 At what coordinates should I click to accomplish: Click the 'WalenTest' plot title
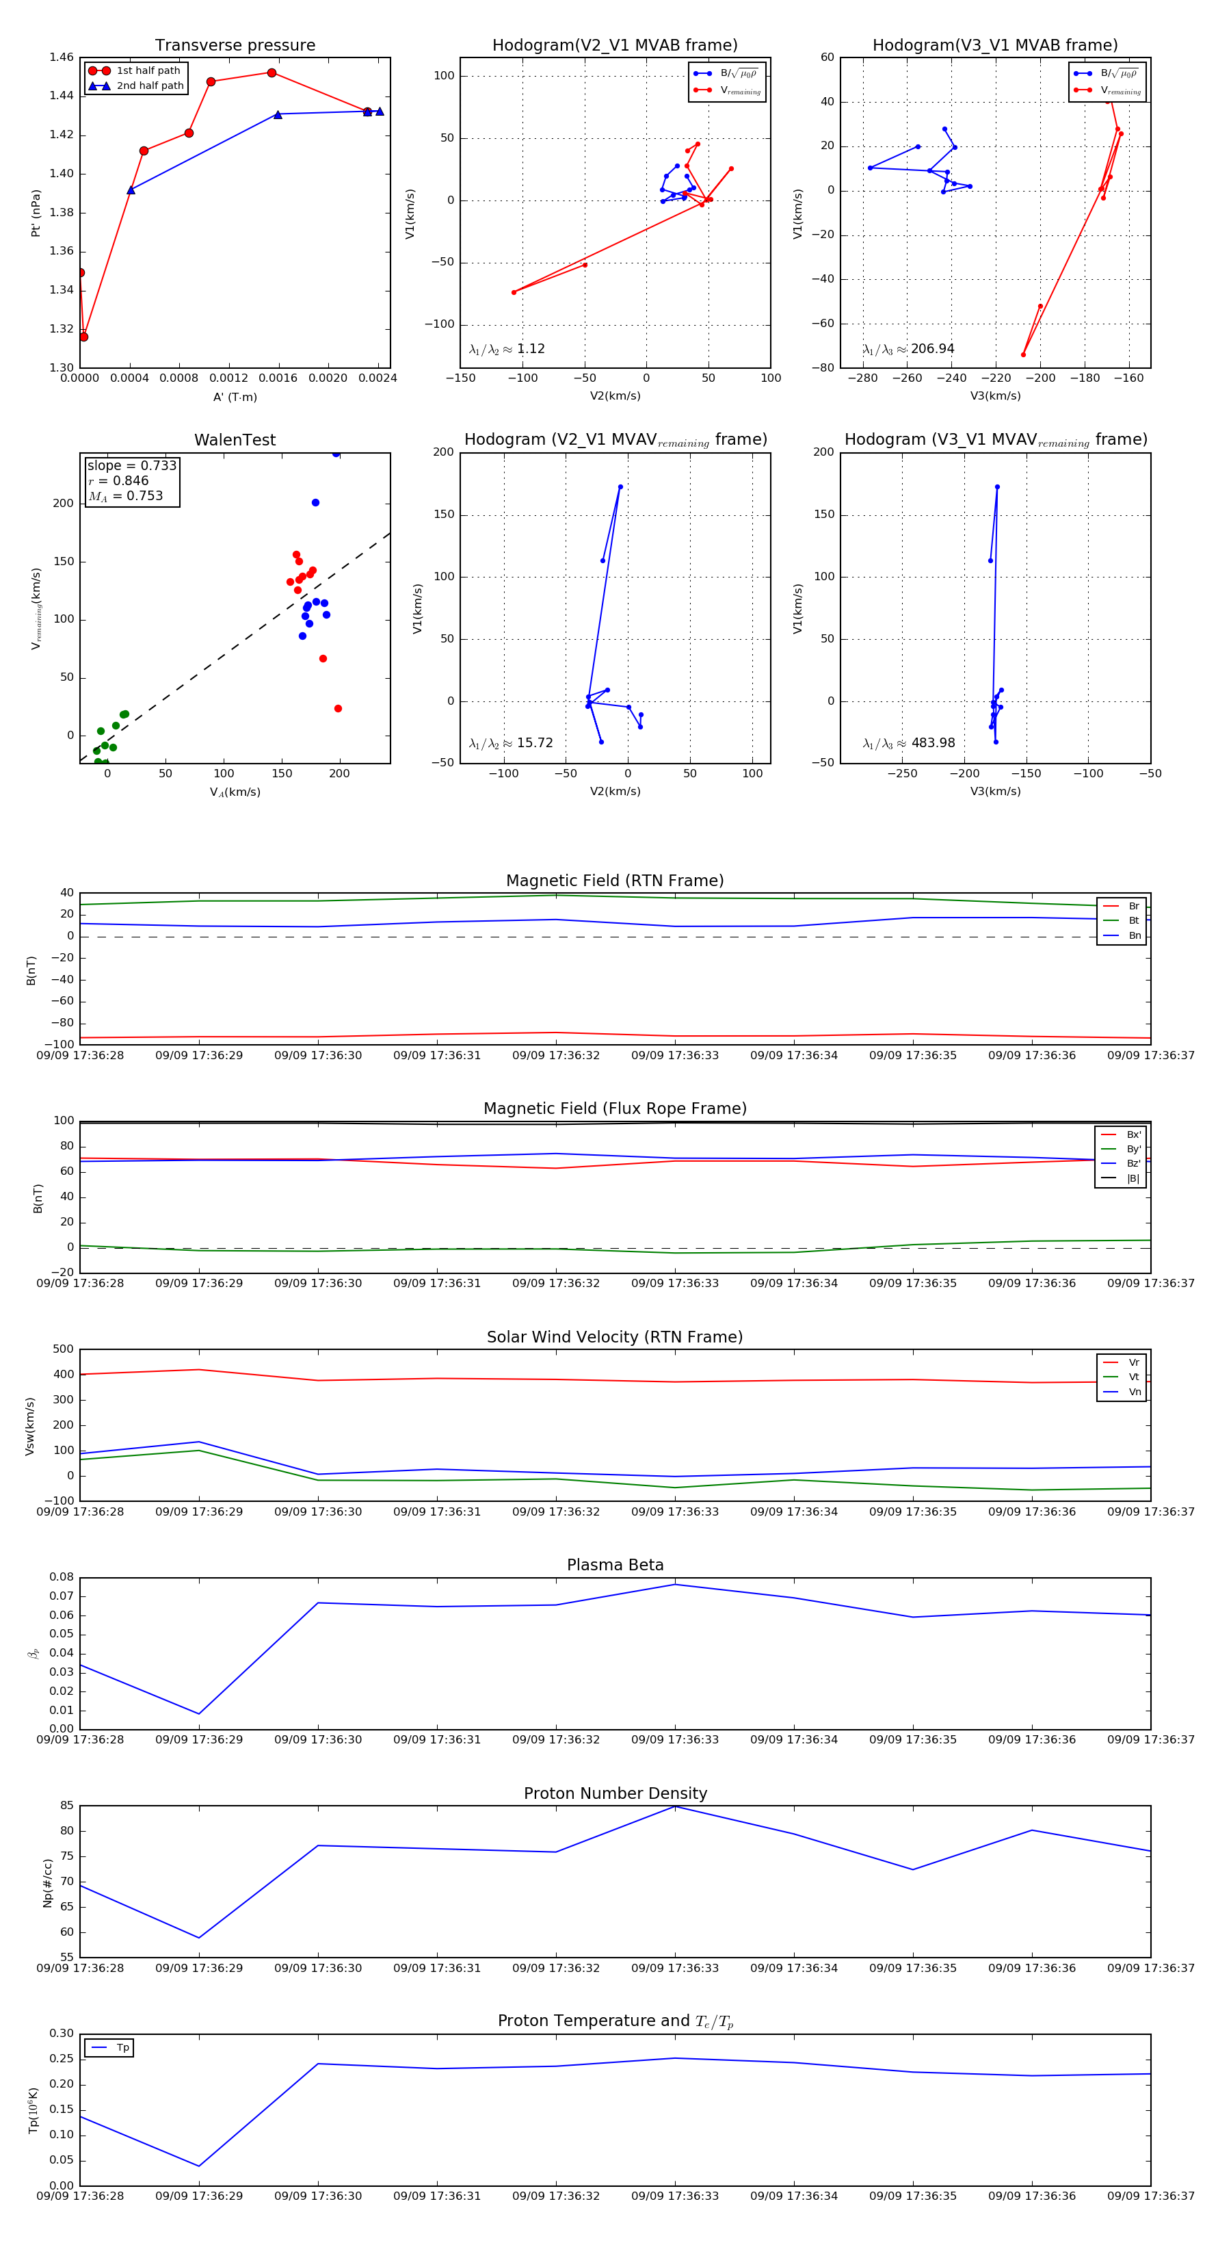[x=235, y=440]
